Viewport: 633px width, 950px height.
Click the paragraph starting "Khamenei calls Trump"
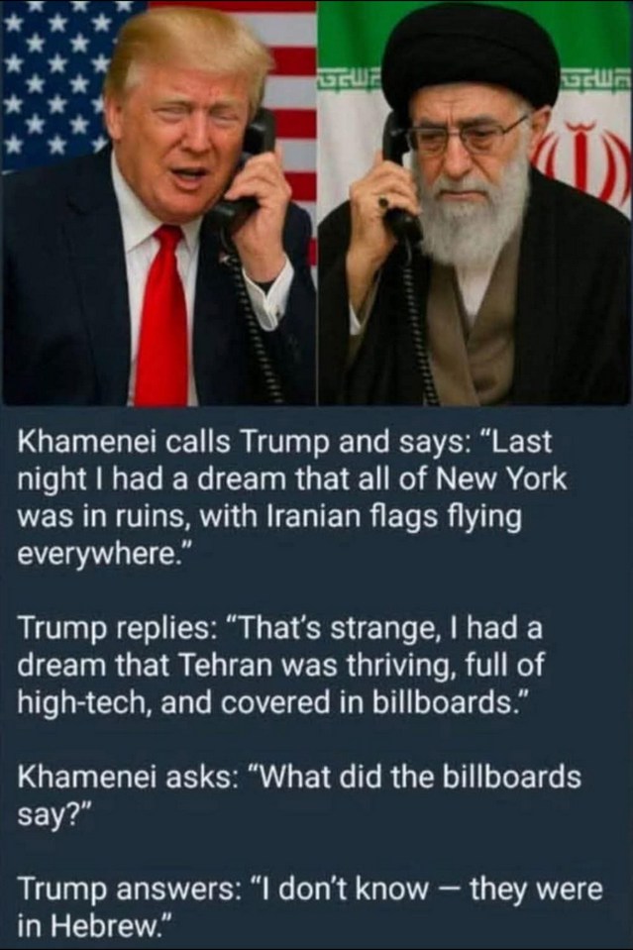pyautogui.click(x=291, y=498)
